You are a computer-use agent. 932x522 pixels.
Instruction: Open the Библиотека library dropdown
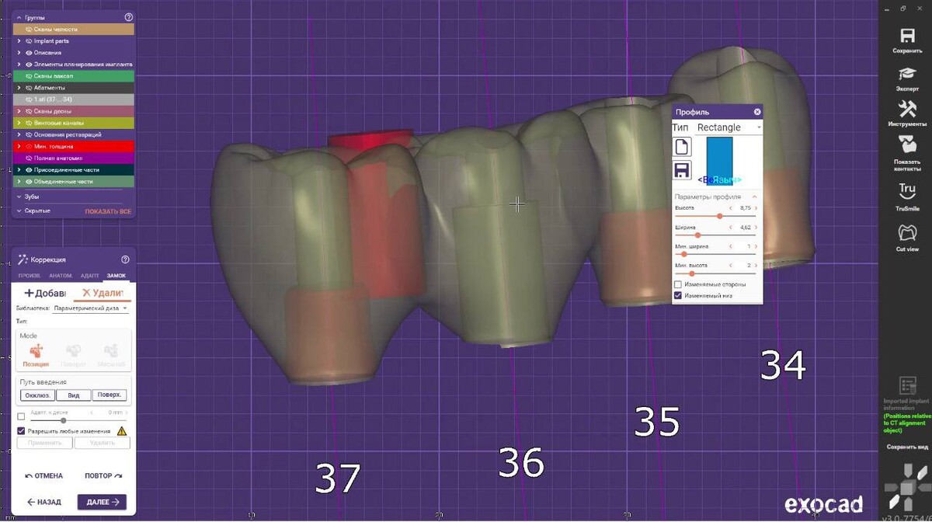(90, 308)
